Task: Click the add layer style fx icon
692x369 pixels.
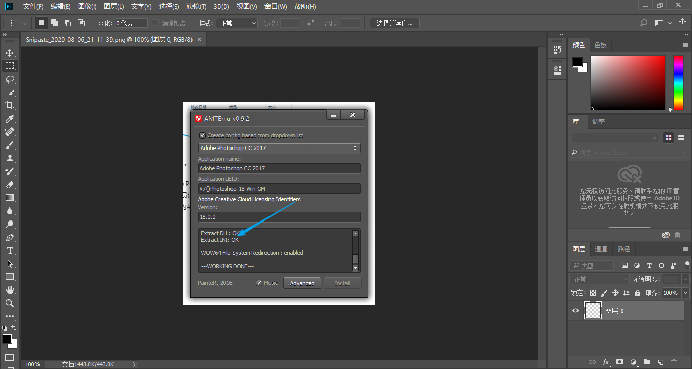Action: coord(606,362)
